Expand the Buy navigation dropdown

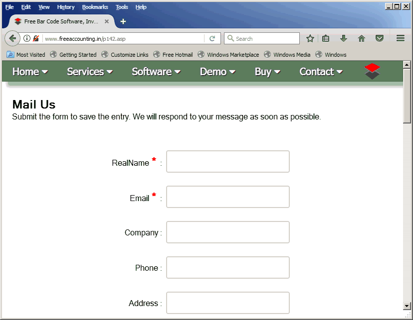(267, 72)
